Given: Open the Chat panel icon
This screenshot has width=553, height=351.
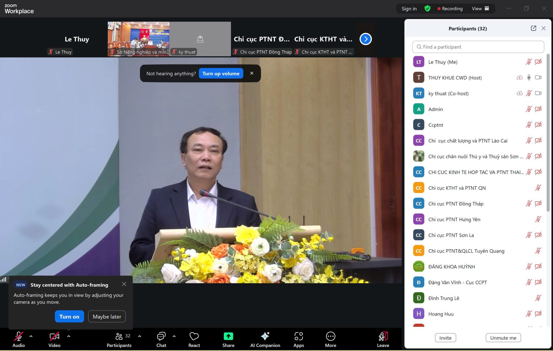Looking at the screenshot, I should point(161,336).
